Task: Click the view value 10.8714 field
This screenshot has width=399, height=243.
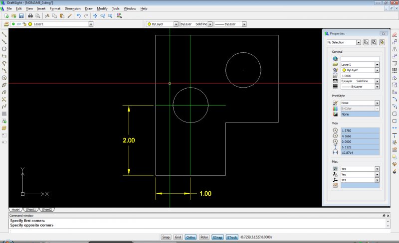Action: point(360,152)
